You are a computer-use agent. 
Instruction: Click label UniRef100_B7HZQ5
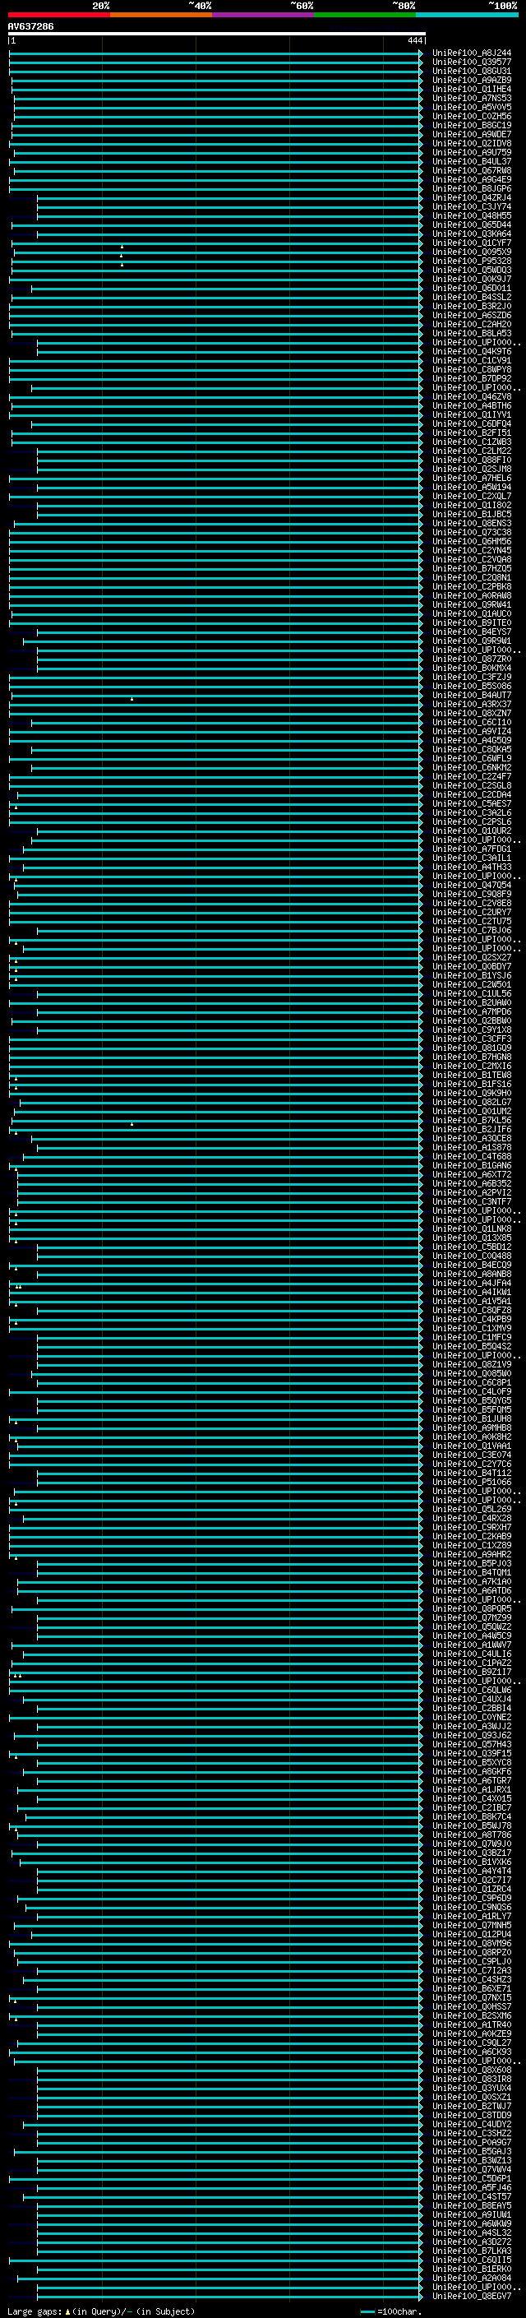pos(472,569)
